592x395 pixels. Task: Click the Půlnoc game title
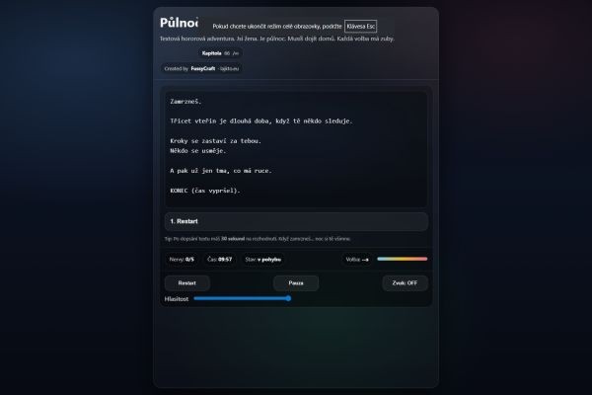[179, 23]
